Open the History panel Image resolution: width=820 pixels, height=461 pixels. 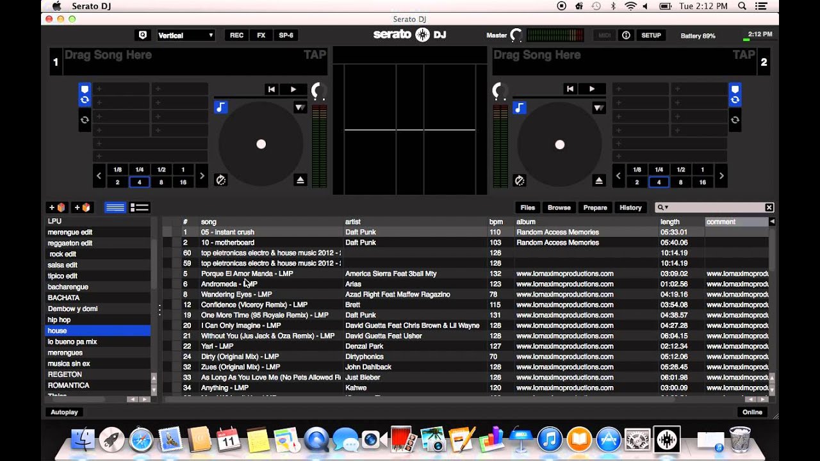coord(630,207)
